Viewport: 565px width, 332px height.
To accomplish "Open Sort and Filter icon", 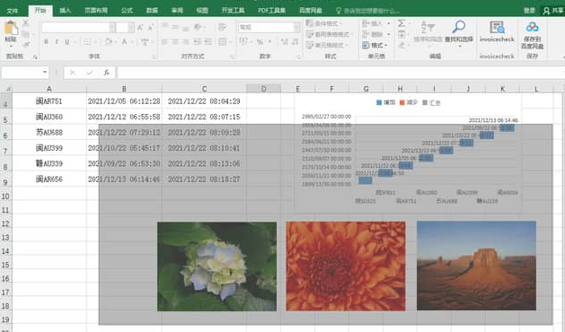I will [428, 27].
